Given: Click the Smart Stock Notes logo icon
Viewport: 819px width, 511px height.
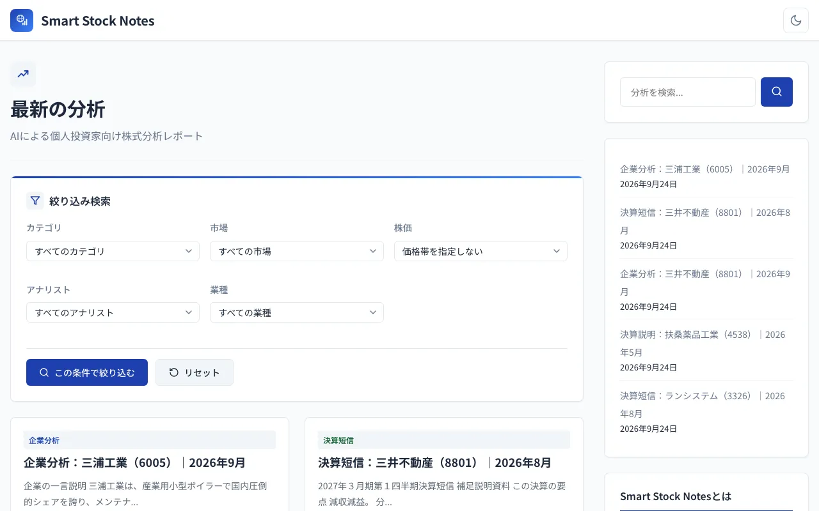Looking at the screenshot, I should pos(22,20).
